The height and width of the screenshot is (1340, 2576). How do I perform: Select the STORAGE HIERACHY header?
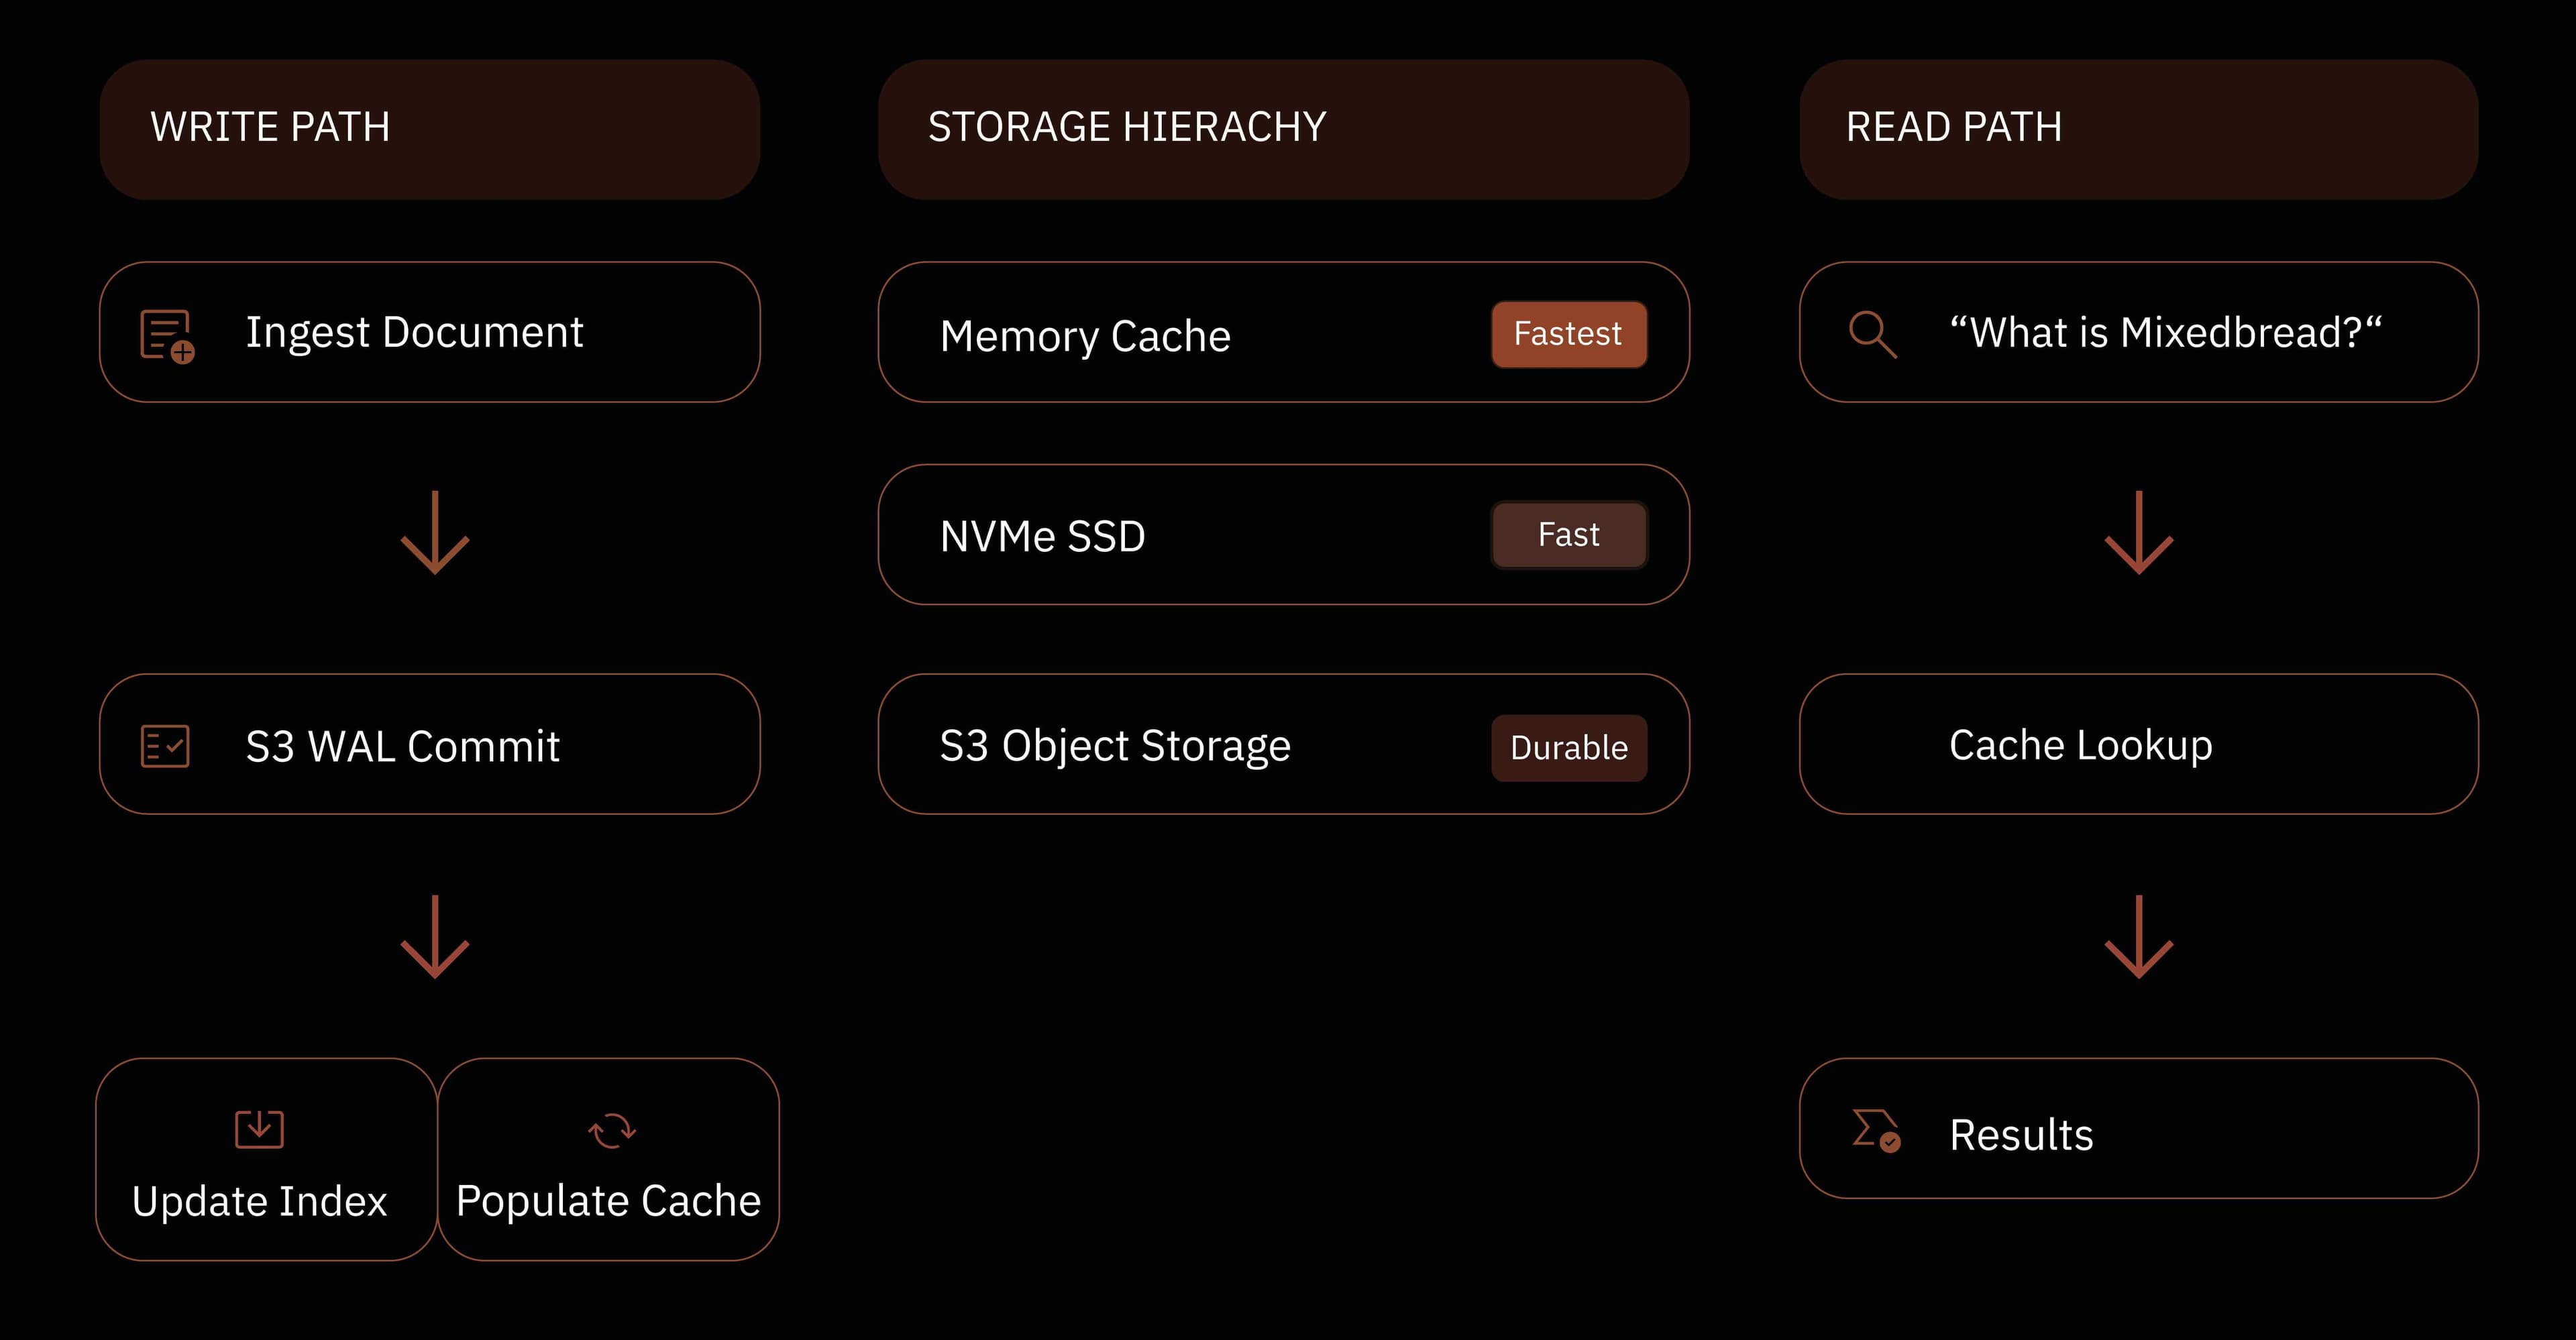tap(1283, 129)
